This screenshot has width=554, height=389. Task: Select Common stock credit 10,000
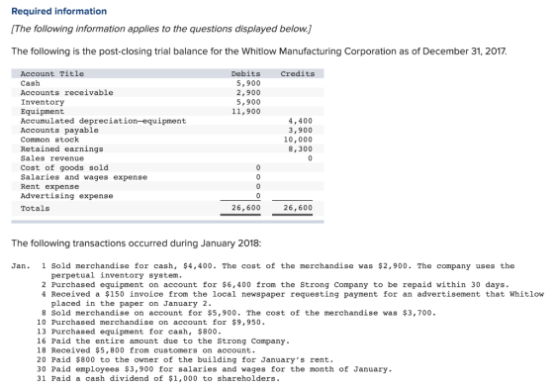[x=298, y=140]
